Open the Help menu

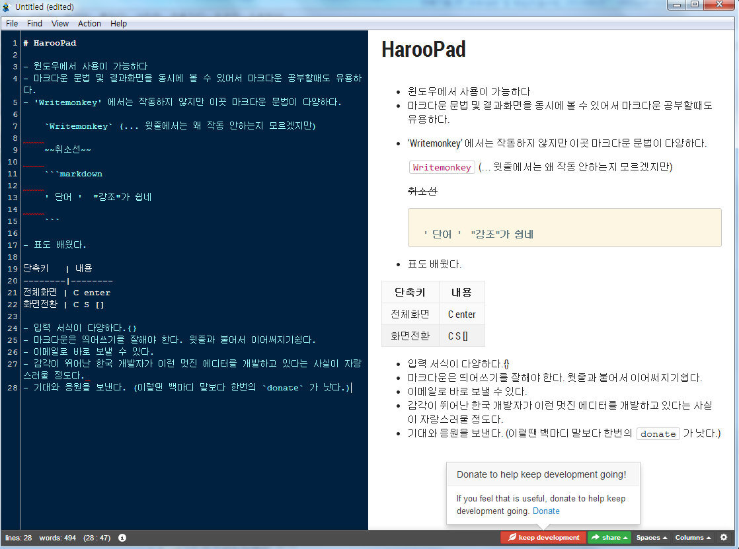pyautogui.click(x=118, y=24)
